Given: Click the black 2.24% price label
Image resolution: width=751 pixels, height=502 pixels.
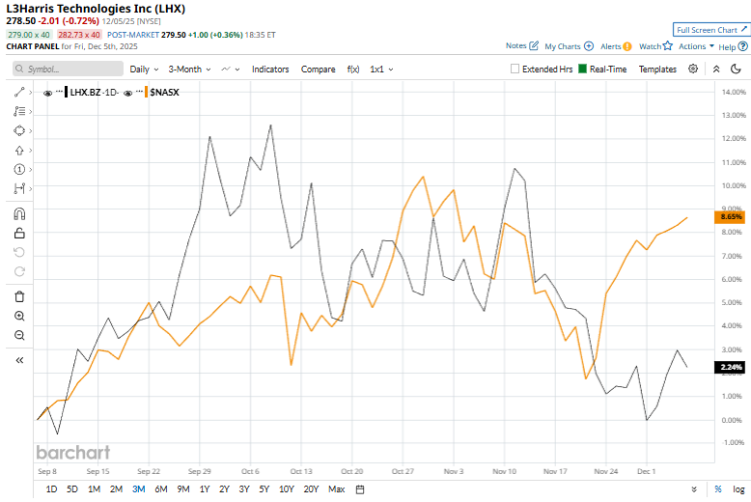Looking at the screenshot, I should click(730, 367).
